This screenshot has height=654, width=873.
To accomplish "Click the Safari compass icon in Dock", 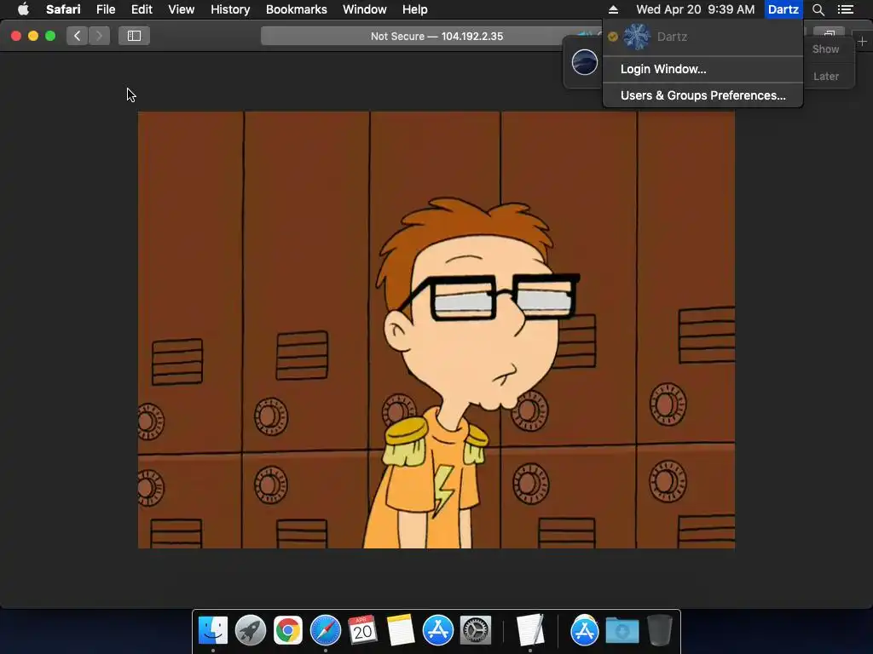I will [325, 631].
